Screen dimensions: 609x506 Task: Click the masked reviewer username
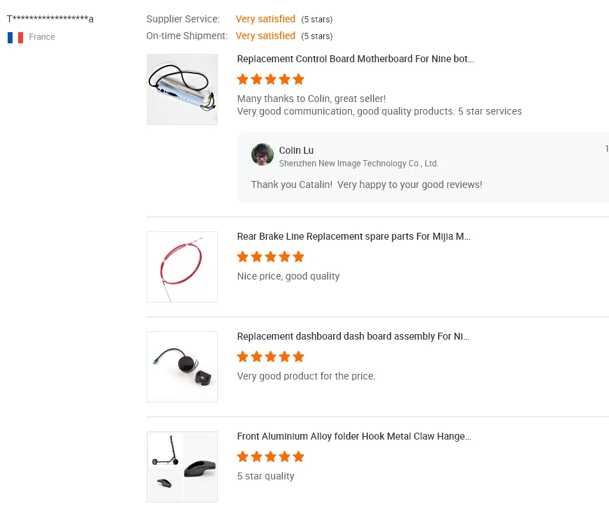(x=50, y=19)
